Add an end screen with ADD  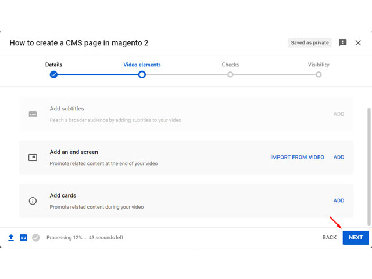(339, 158)
